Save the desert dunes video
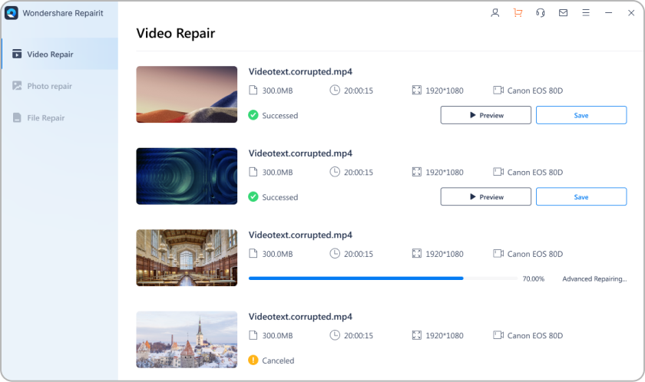This screenshot has width=645, height=382. point(581,115)
